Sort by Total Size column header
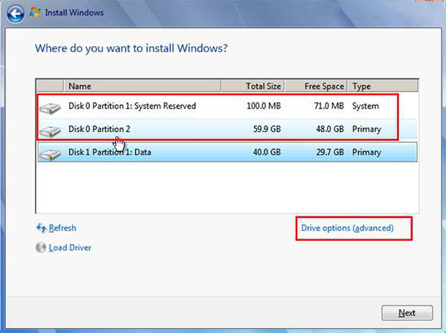 click(x=263, y=86)
